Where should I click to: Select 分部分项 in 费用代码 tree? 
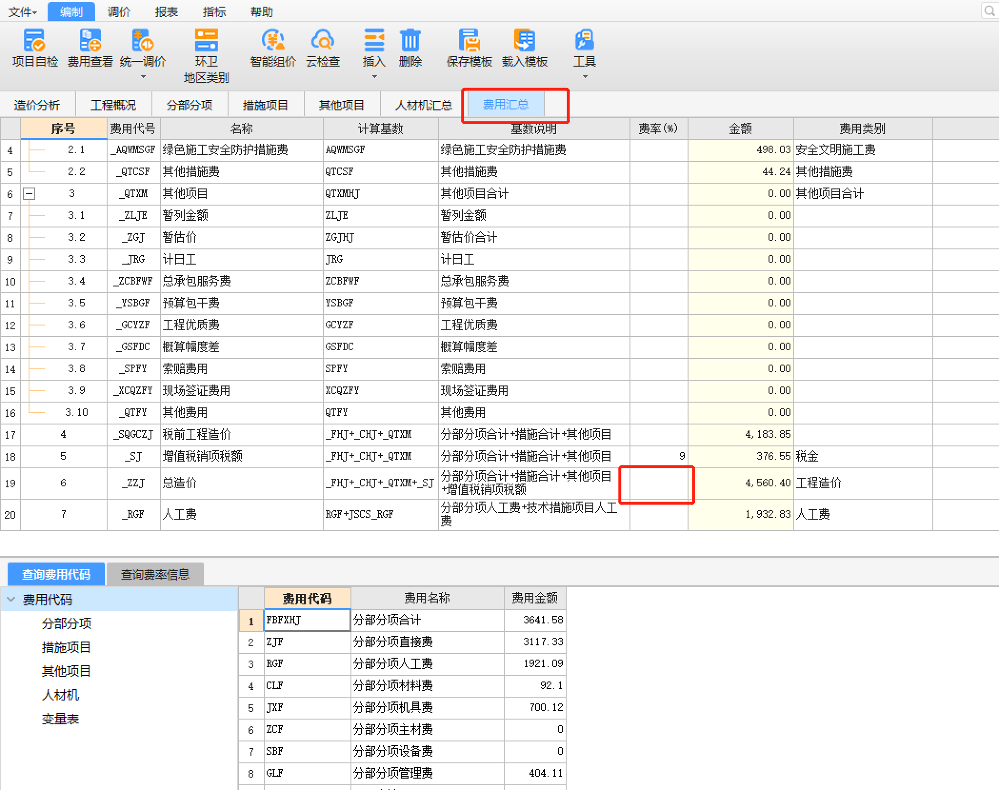pos(66,623)
